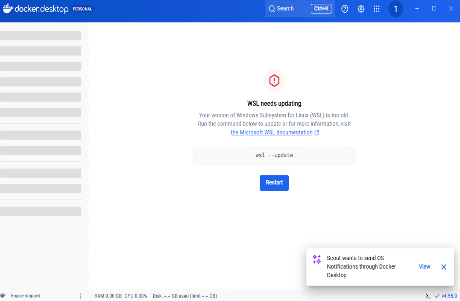Maximize the Docker Desktop window
Screen dimensions: 460x301
[x=434, y=9]
